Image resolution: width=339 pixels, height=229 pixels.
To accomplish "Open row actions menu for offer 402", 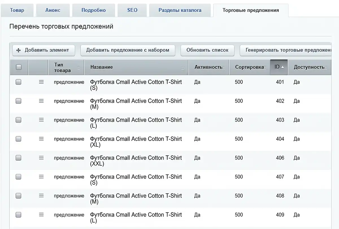I will (41, 101).
